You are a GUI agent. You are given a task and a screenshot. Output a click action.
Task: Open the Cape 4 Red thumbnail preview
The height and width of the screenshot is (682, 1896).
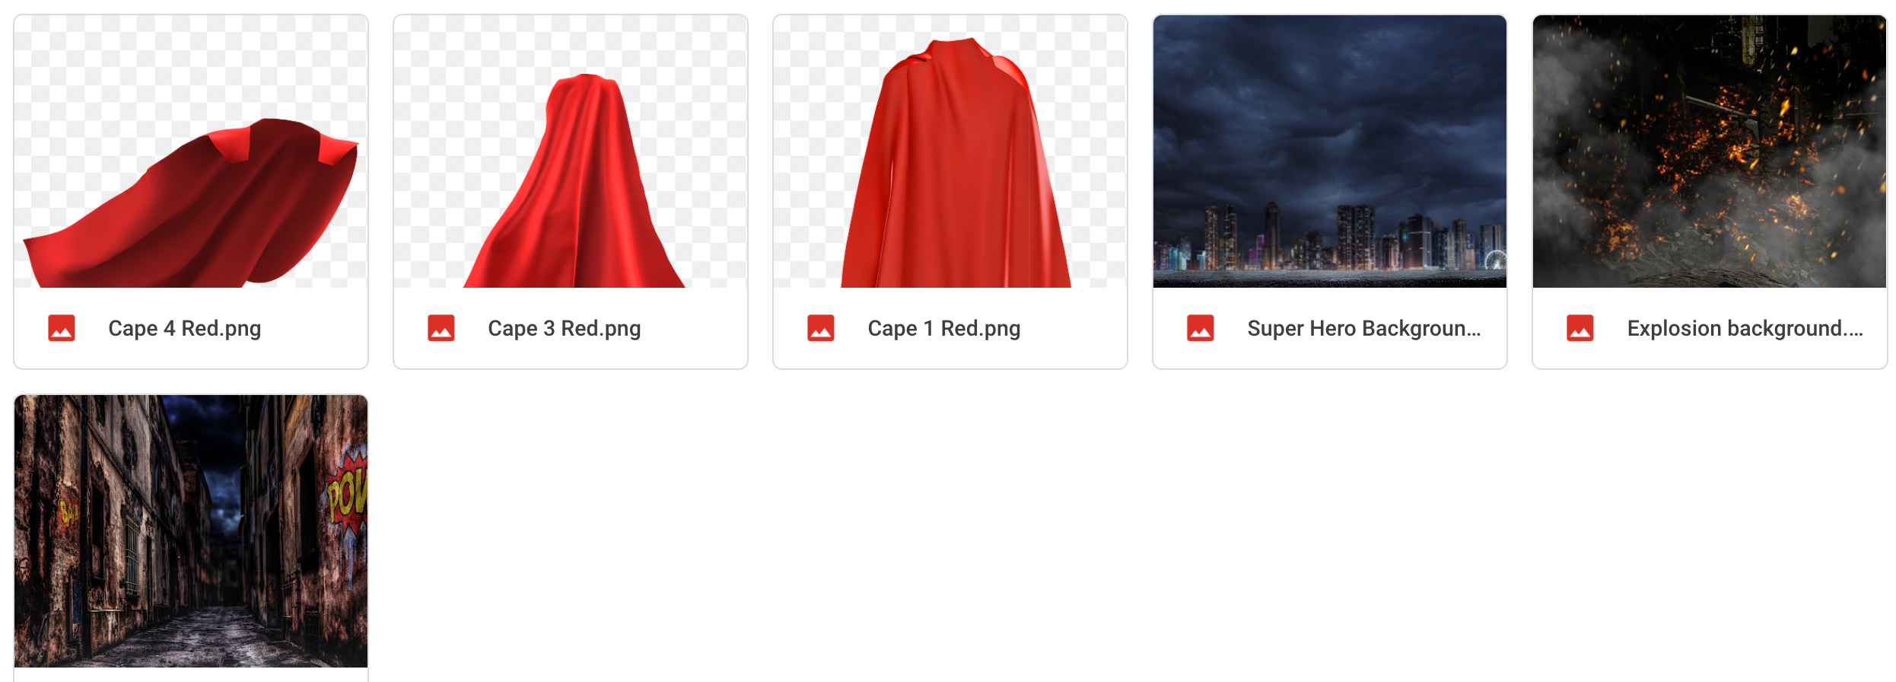[191, 151]
